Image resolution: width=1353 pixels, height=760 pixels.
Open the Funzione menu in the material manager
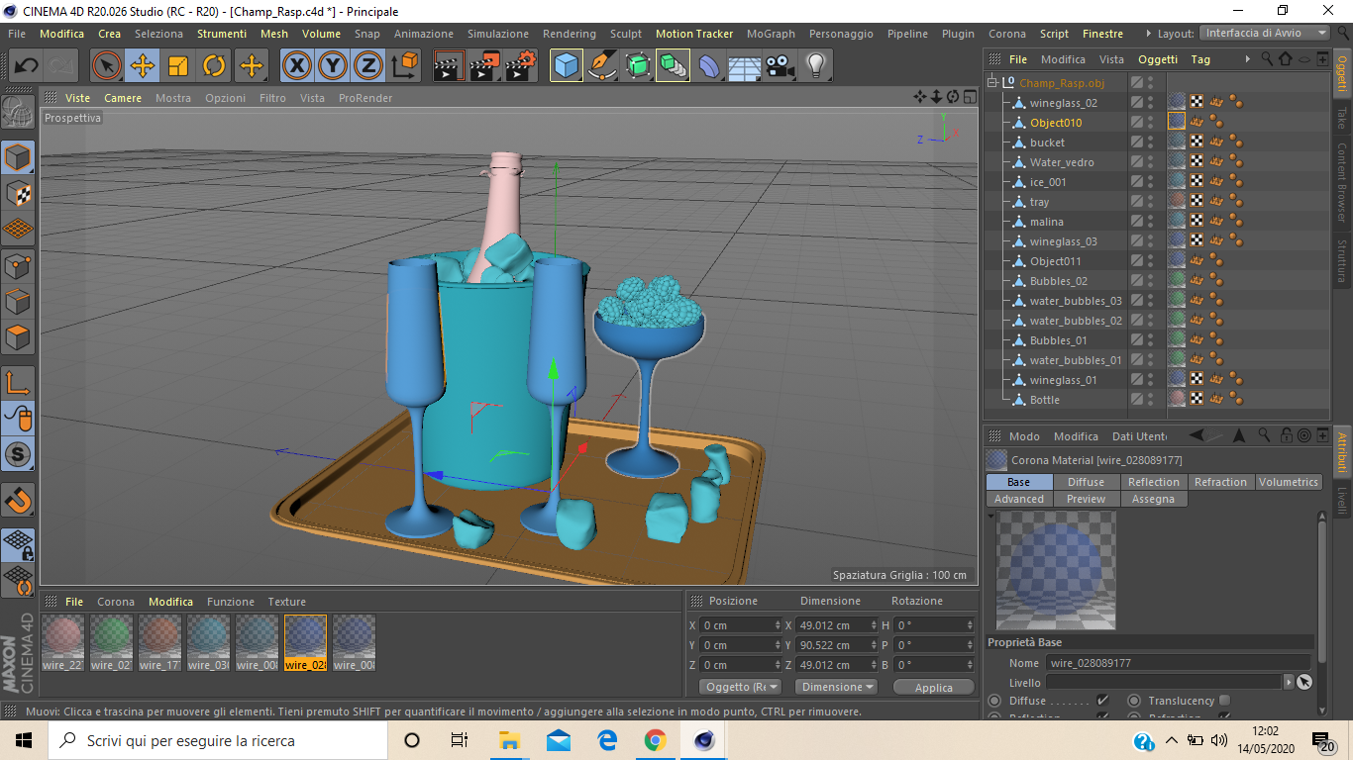[x=231, y=602]
